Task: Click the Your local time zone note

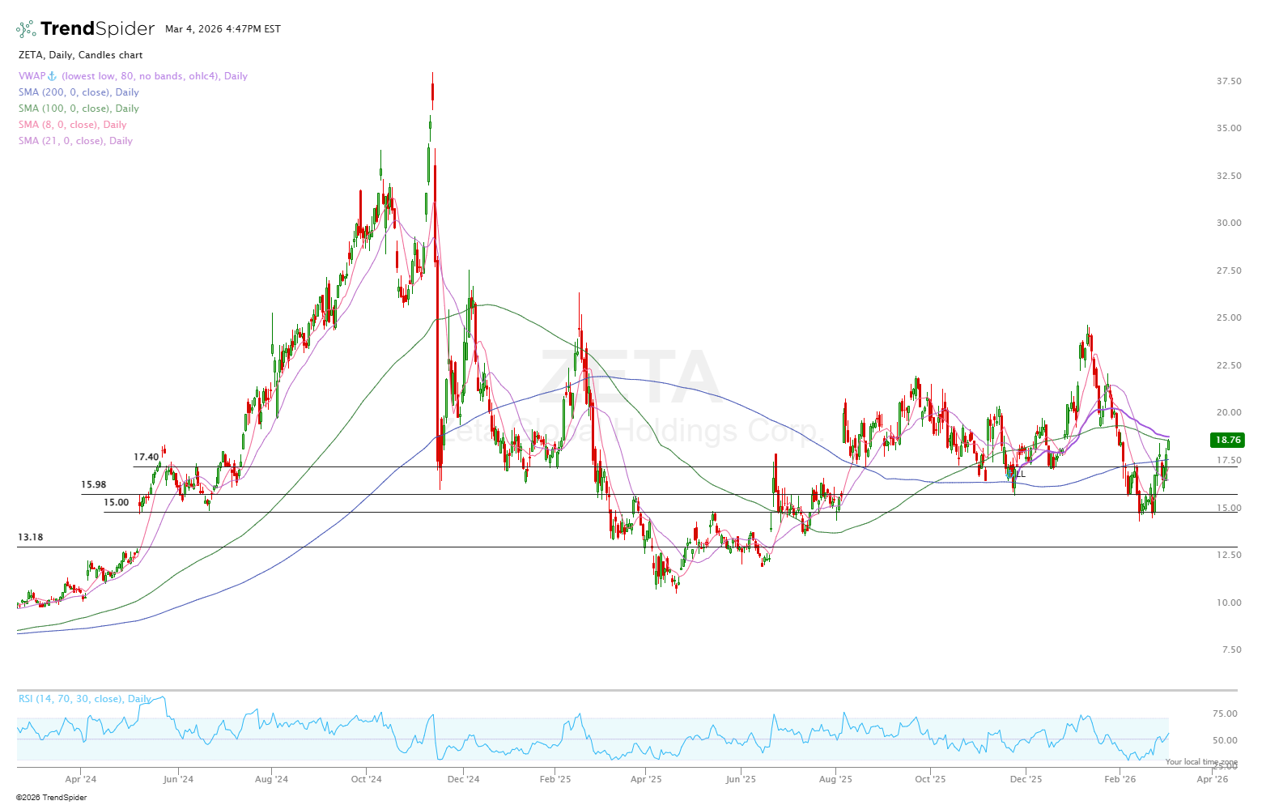Action: [x=1201, y=762]
